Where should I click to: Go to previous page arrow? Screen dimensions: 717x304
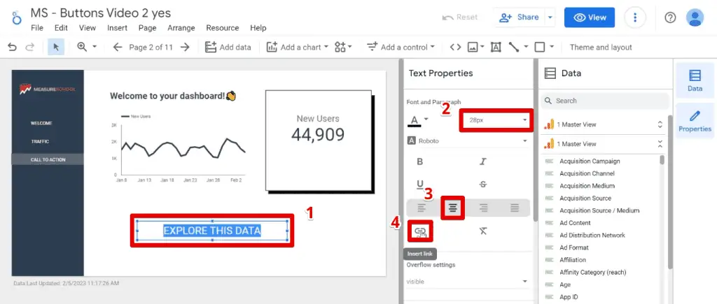[x=118, y=47]
